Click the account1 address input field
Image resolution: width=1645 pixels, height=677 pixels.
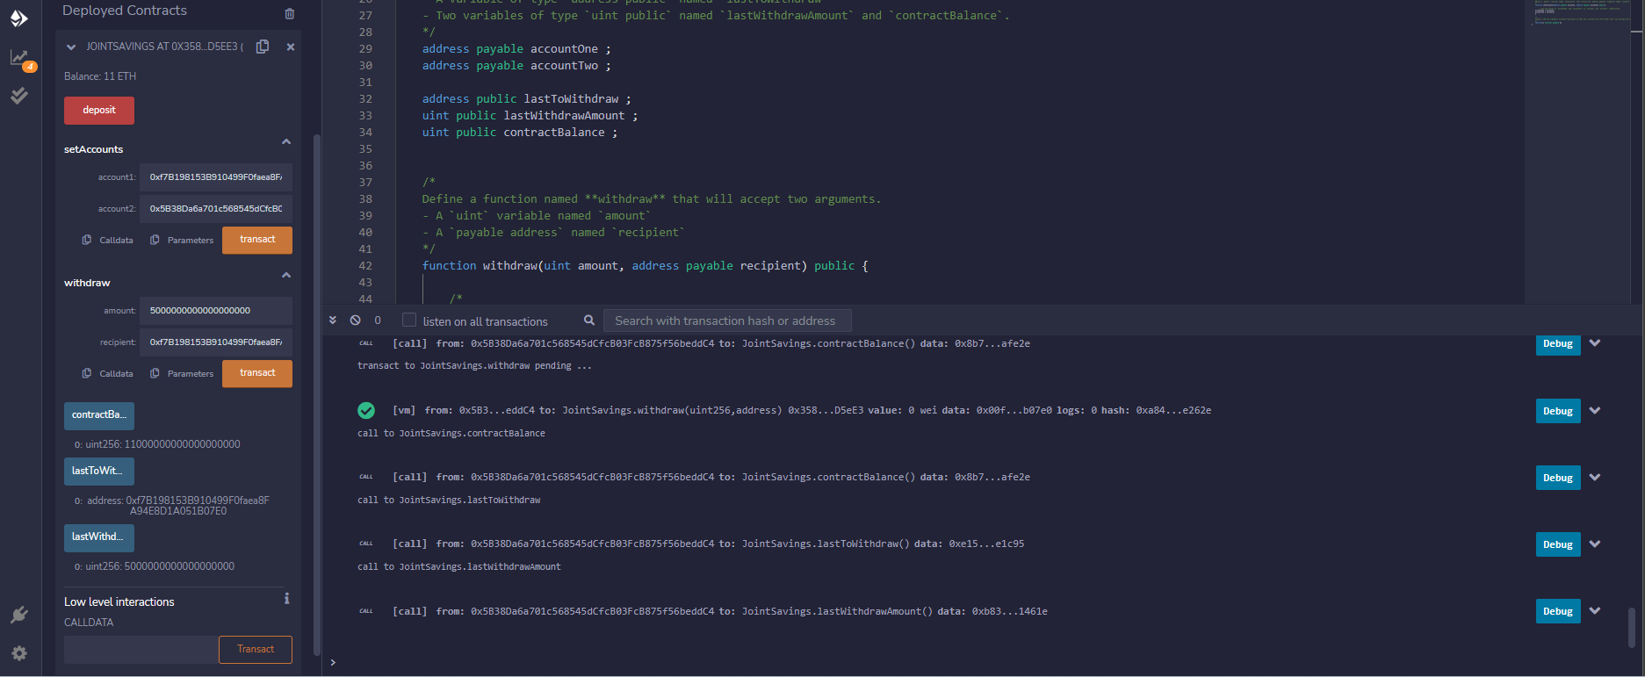click(x=216, y=177)
